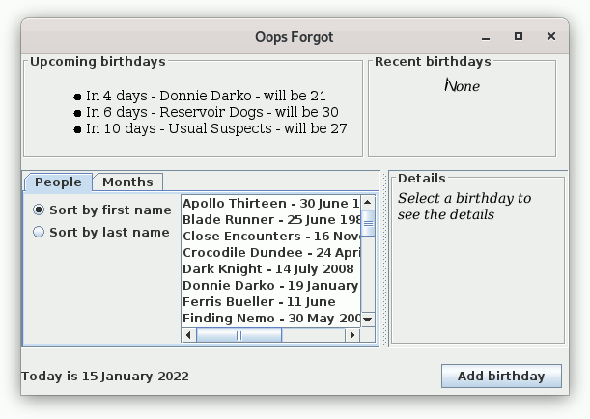The width and height of the screenshot is (590, 419).
Task: Close the Oops Forgot window
Action: click(551, 37)
